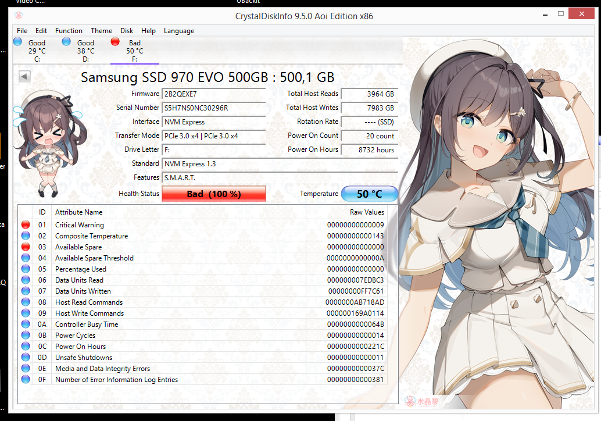Click the Drive Letter field F:
The height and width of the screenshot is (421, 601).
click(214, 149)
